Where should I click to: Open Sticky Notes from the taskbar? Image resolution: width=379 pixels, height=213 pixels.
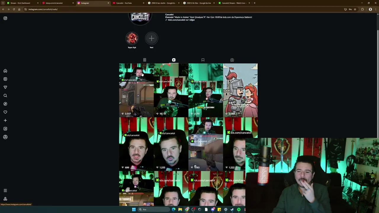[x=219, y=209]
